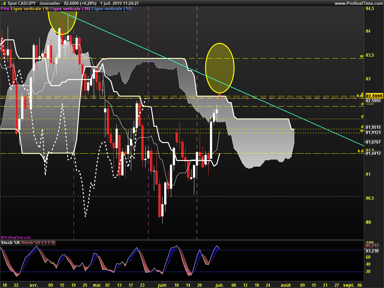Click the 1 juil. 2019 11:24:27 timestamp
The height and width of the screenshot is (288, 384).
point(119,3)
